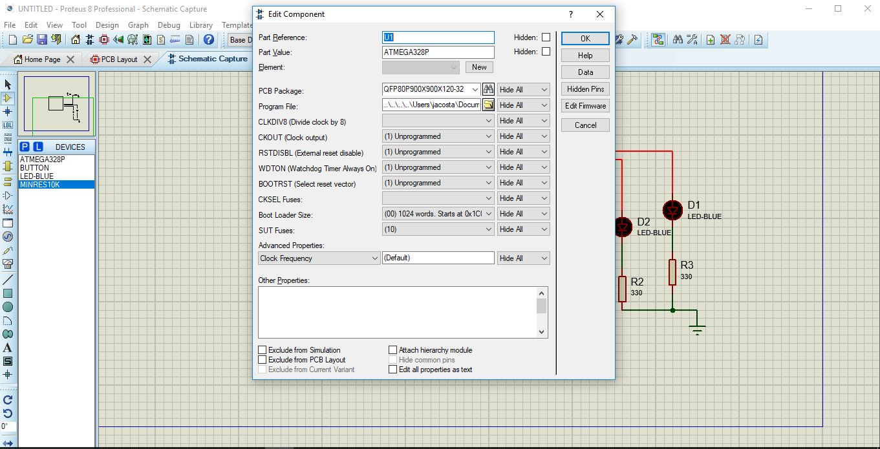880x449 pixels.
Task: Open the 3D Visualizer toolbar icon
Action: (x=118, y=39)
